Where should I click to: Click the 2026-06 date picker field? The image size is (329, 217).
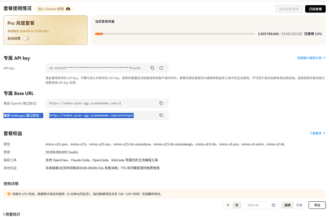click(x=261, y=205)
